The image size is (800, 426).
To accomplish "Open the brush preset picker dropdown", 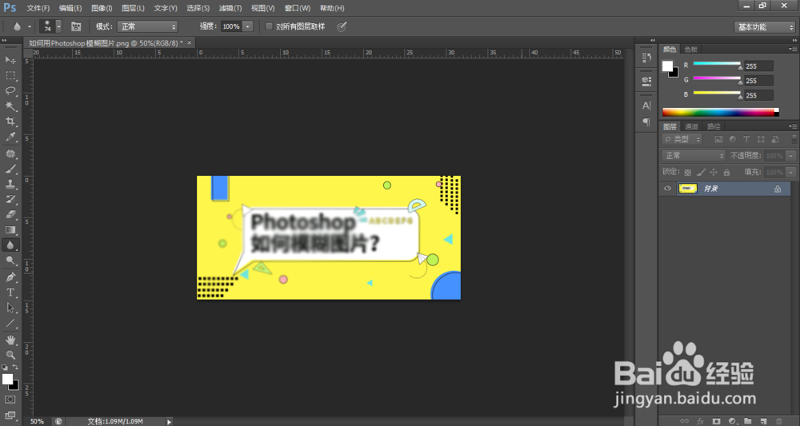I will pyautogui.click(x=58, y=26).
